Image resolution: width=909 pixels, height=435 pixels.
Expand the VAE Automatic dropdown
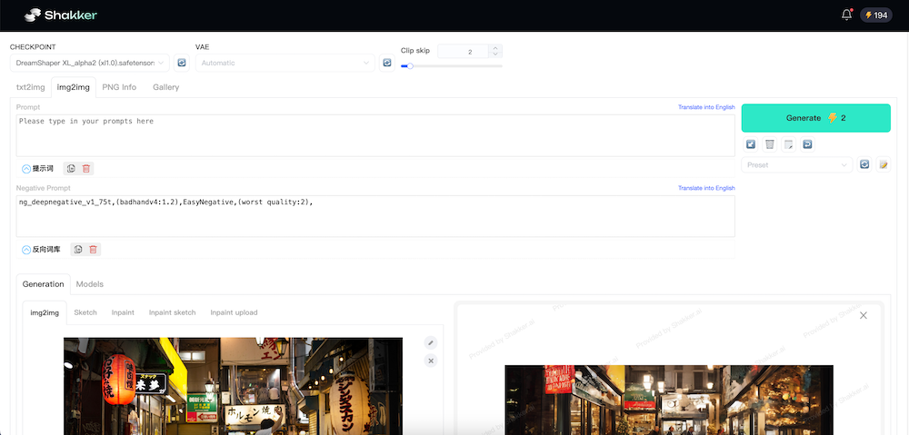tap(285, 63)
